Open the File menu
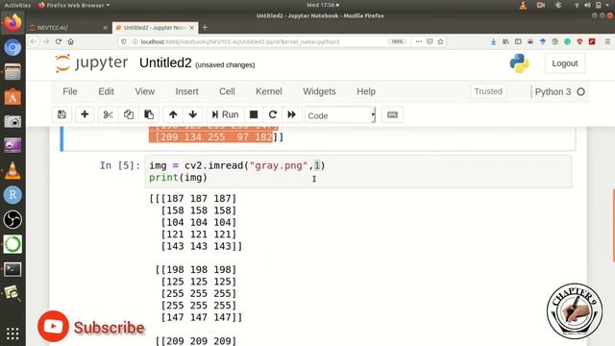This screenshot has height=346, width=615. [x=70, y=91]
